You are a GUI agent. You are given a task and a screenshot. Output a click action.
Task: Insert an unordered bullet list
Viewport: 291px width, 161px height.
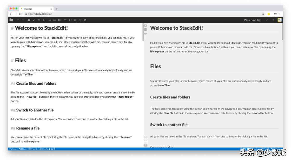tap(50, 20)
